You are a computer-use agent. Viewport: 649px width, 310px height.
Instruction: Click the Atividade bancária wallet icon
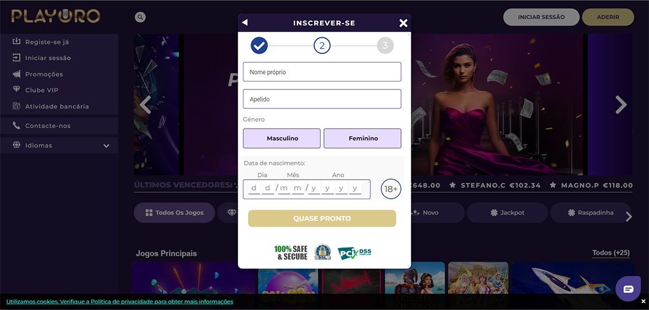(17, 106)
